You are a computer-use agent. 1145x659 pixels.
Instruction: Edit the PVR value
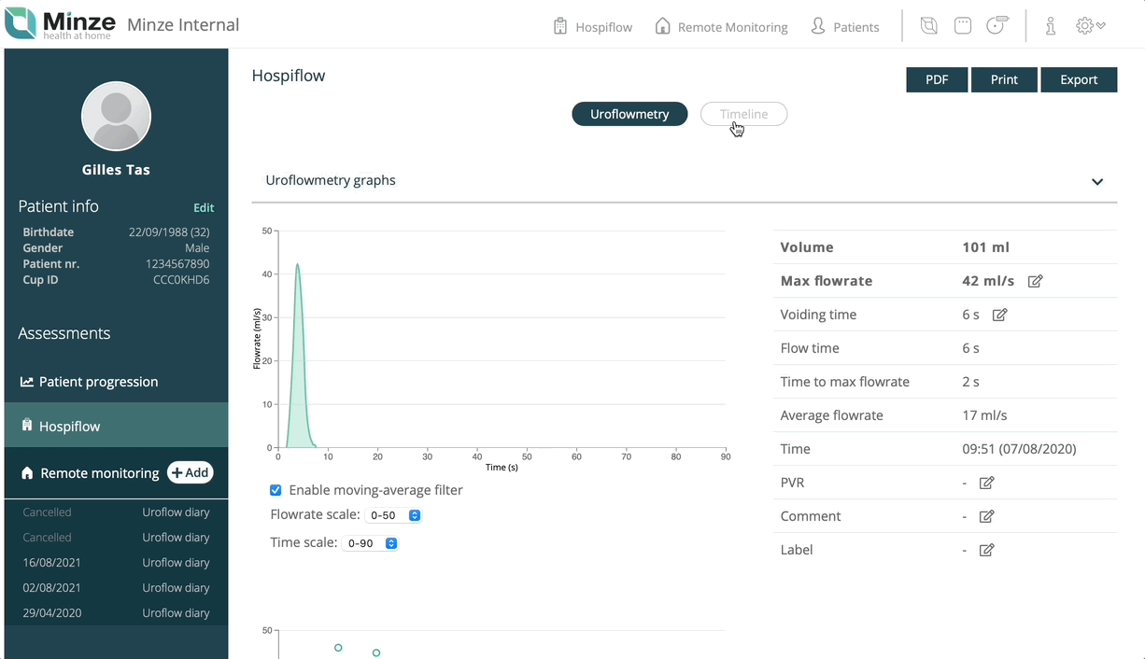(x=986, y=483)
